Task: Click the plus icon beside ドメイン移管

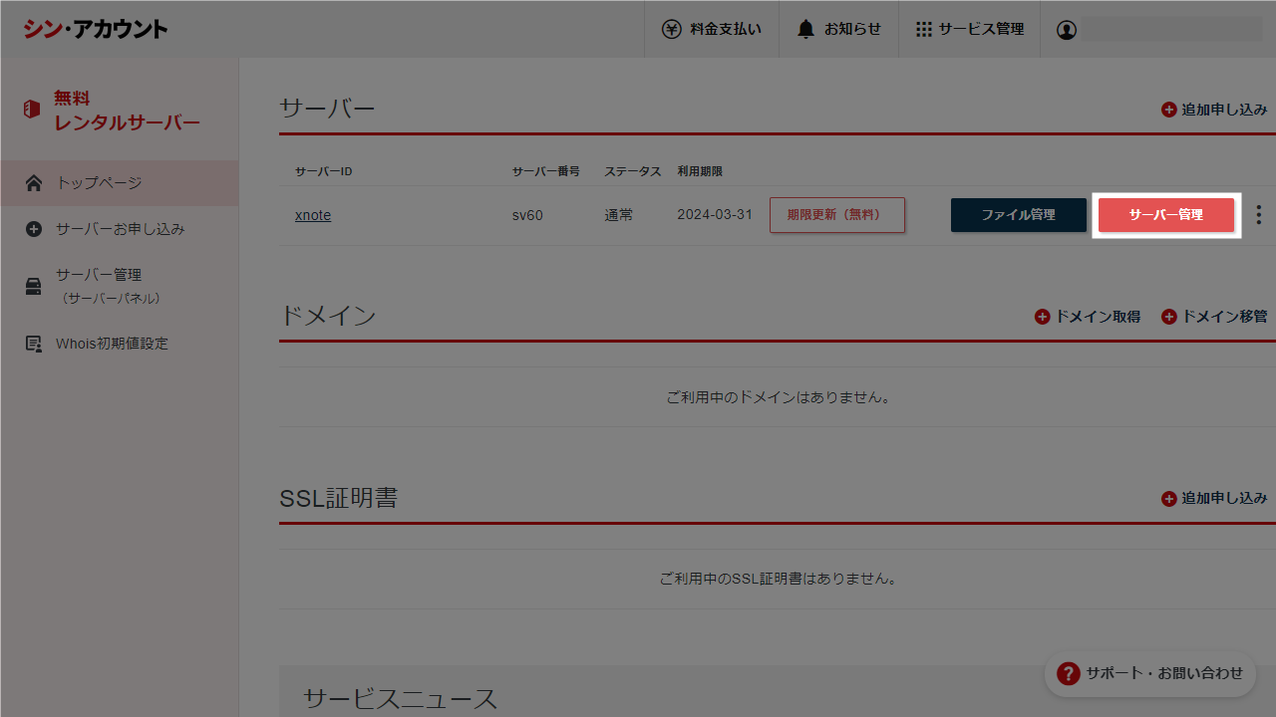Action: point(1169,317)
